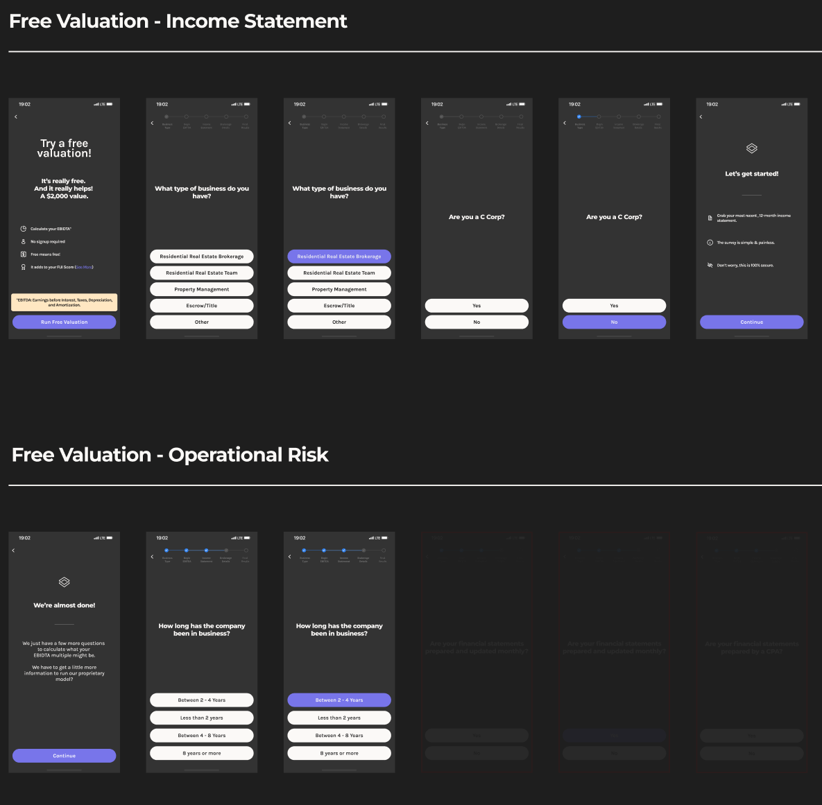
Task: Click the layers logo above 'We're almost done!'
Action: pos(64,582)
